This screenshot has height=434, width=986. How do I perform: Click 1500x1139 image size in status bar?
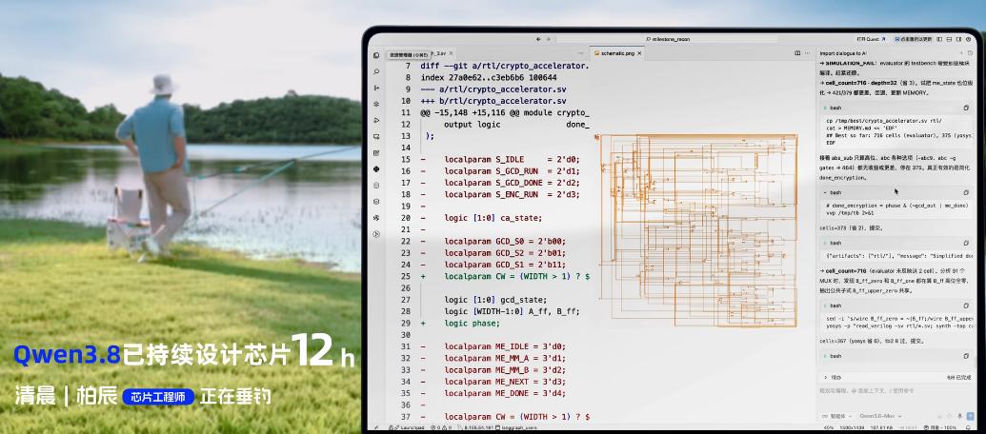click(852, 427)
